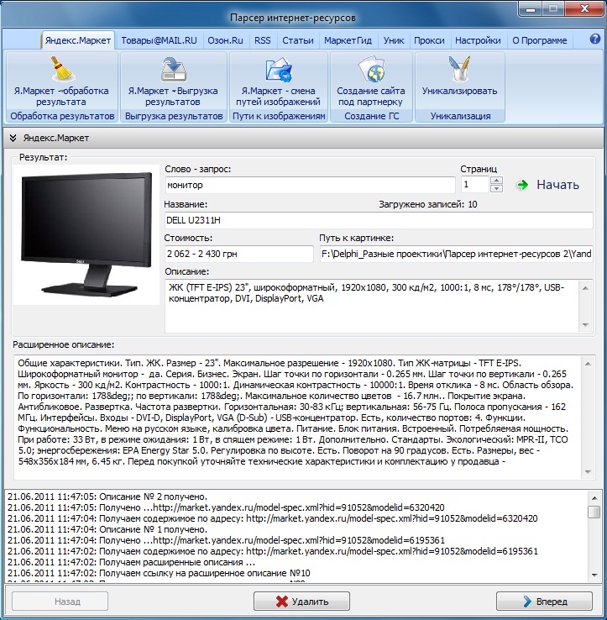Click the Описание scrollbar down arrow

coord(586,325)
